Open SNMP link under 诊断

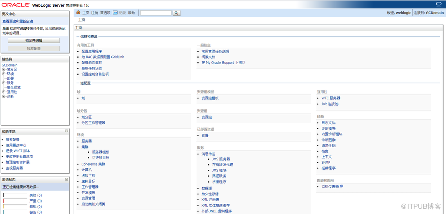click(x=326, y=162)
